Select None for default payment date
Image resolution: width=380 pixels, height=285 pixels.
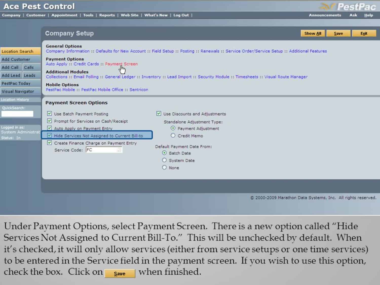[x=164, y=167]
